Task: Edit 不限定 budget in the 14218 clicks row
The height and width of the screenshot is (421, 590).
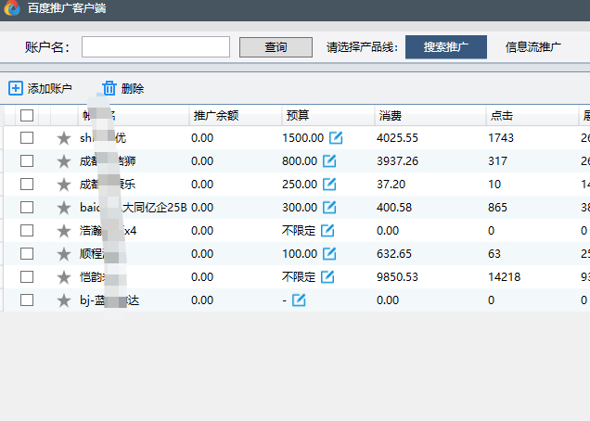Action: (327, 277)
